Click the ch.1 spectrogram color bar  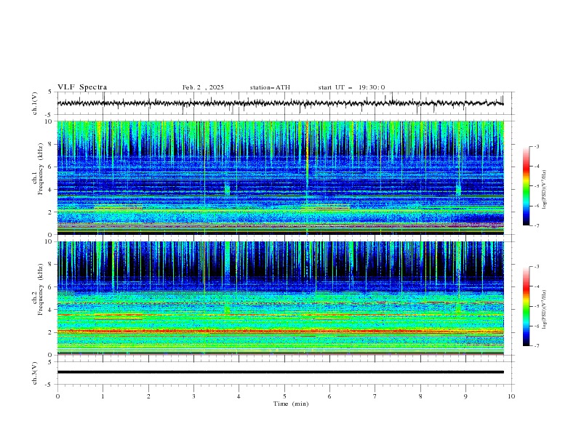(527, 186)
